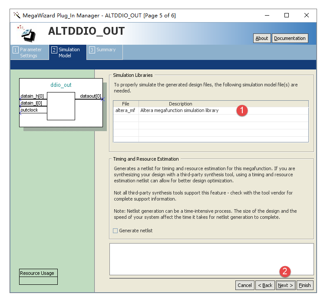Click the datain_h[0] port label

click(x=32, y=96)
